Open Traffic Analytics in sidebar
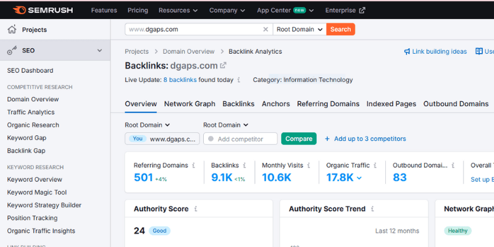The height and width of the screenshot is (247, 494). (31, 112)
